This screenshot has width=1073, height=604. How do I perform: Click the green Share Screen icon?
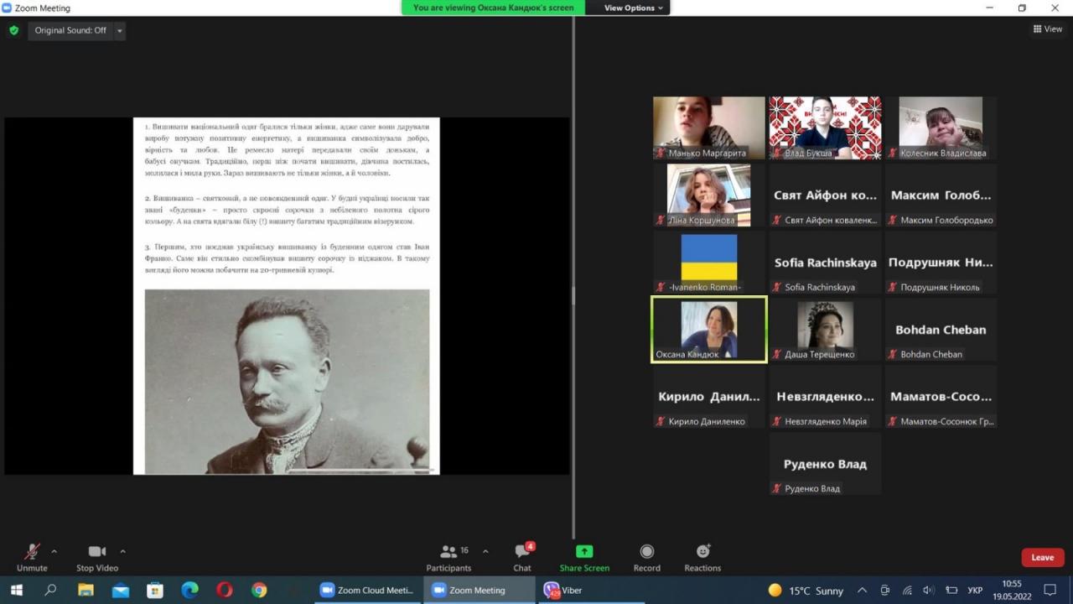[x=584, y=551]
